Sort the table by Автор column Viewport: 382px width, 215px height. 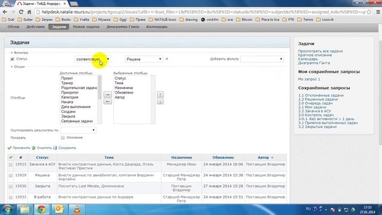(x=263, y=158)
